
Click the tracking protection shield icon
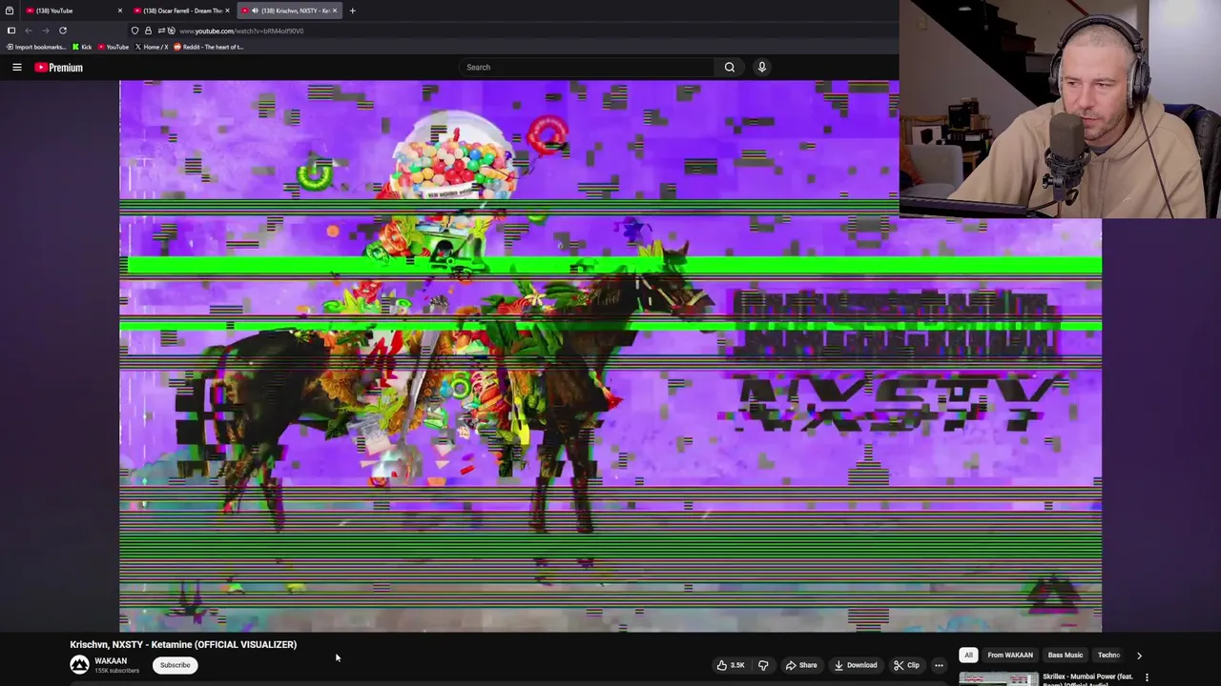135,30
